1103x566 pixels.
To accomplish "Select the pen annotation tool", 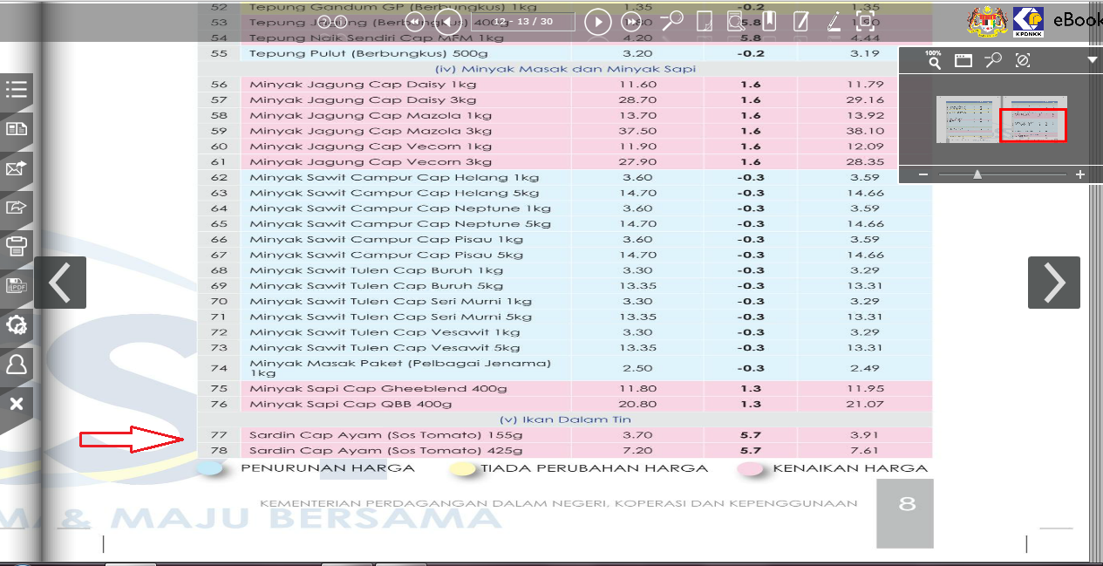I will coord(834,22).
